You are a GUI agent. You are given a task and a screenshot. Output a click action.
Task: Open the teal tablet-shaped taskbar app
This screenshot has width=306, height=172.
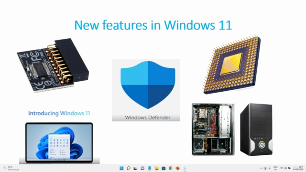[150, 168]
